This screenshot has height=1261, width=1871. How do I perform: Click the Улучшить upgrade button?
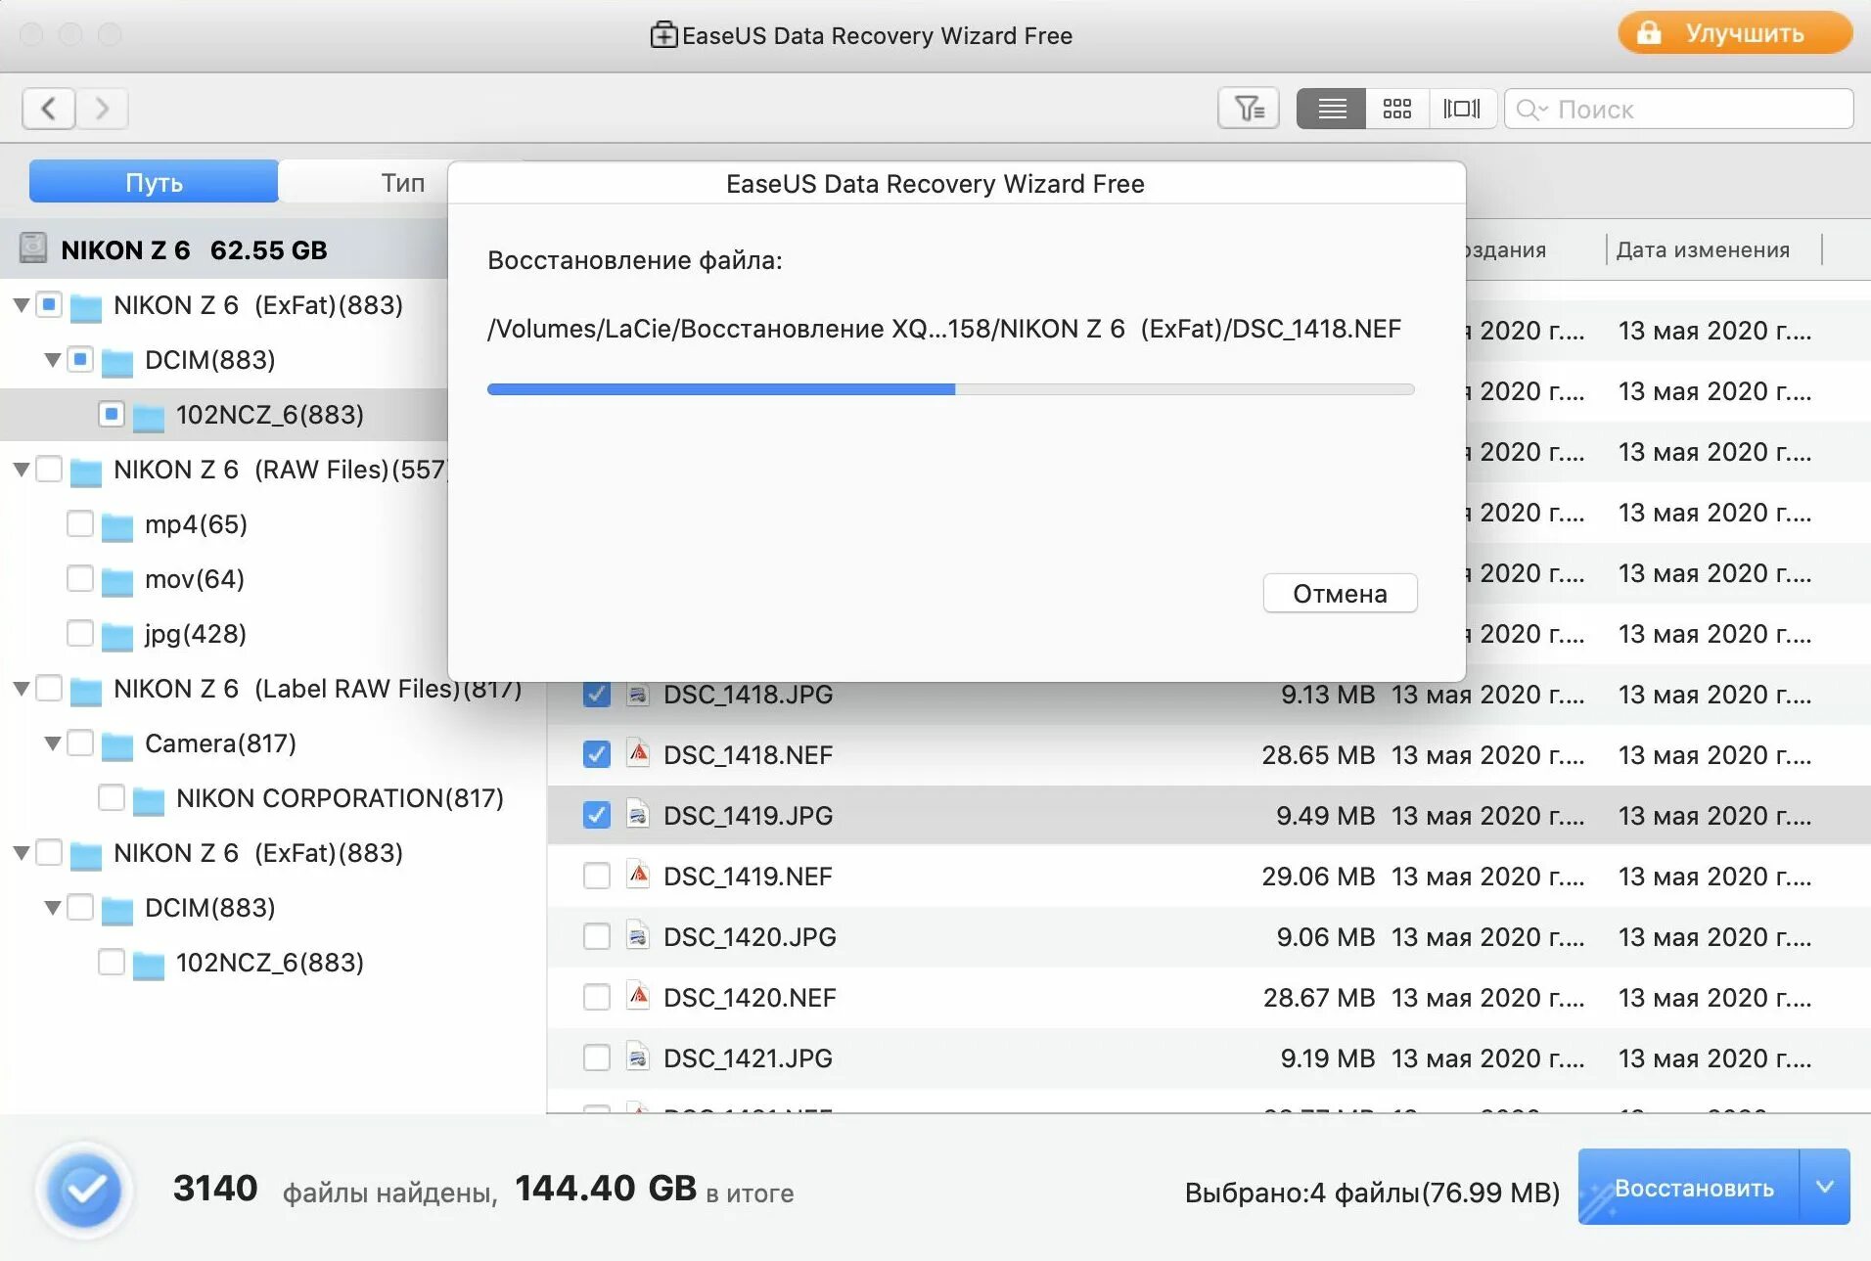coord(1735,32)
